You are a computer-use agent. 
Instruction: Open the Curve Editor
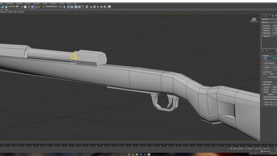point(79,7)
